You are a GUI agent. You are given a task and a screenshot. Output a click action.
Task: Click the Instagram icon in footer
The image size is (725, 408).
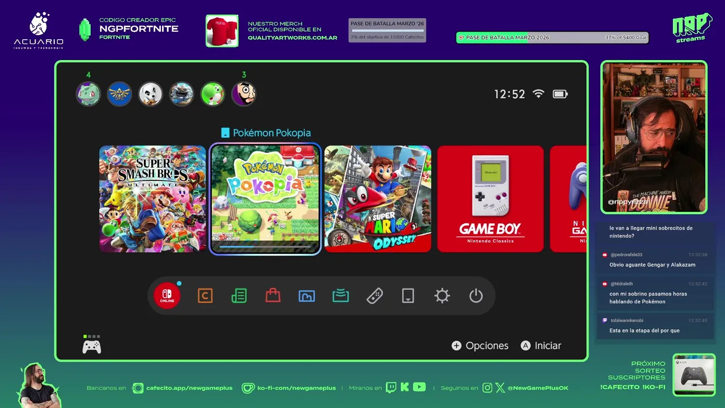[488, 388]
